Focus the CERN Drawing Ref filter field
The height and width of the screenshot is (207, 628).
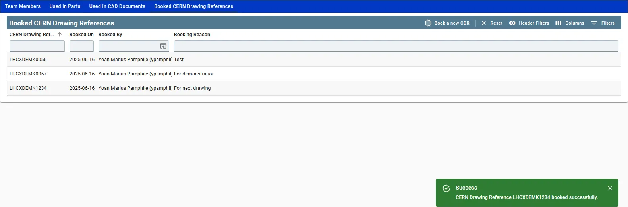coord(37,46)
